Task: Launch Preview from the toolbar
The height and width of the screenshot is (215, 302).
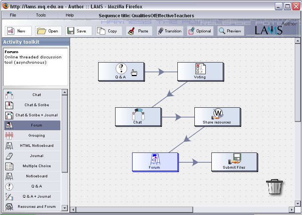Action: pyautogui.click(x=230, y=31)
